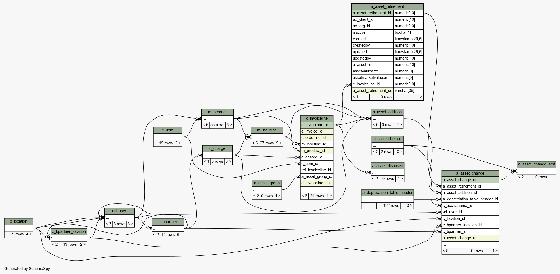The image size is (560, 274).
Task: Select the c_invoiceline table header
Action: coord(317,118)
